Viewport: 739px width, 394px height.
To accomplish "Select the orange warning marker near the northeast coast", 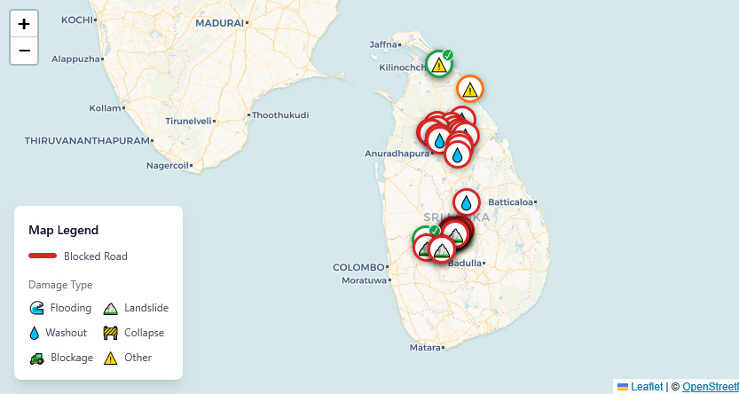I will 470,90.
